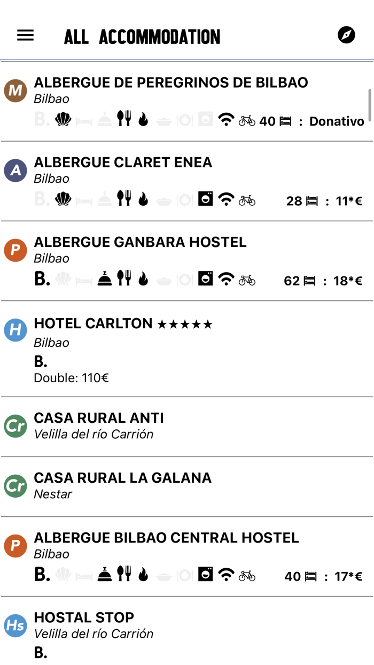
Task: Tap the bicycle icon on Albergue Ganbara Hostel
Action: coord(247,280)
